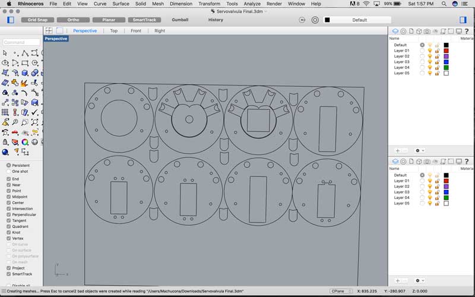This screenshot has height=297, width=475.
Task: Open the Servovalvula Final.3dm title chevron
Action: [x=266, y=11]
